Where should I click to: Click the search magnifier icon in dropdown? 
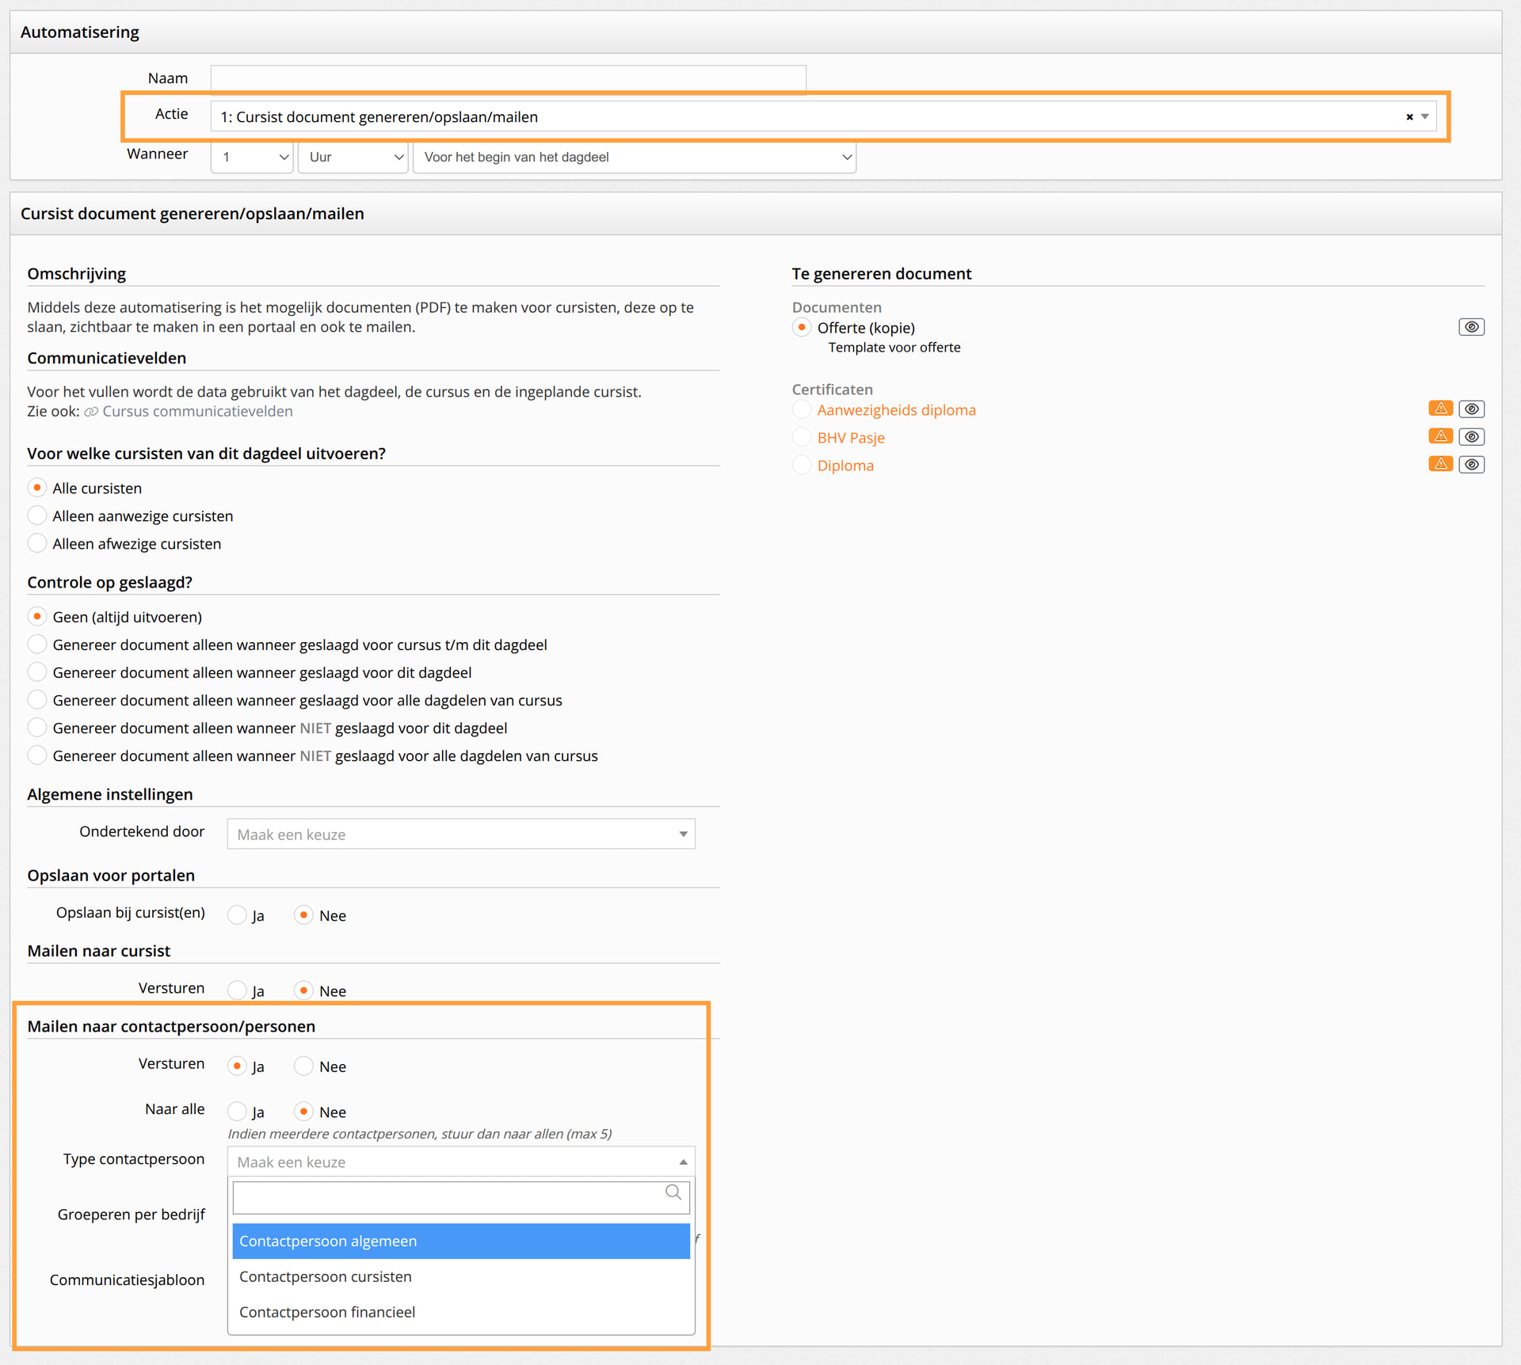point(673,1192)
